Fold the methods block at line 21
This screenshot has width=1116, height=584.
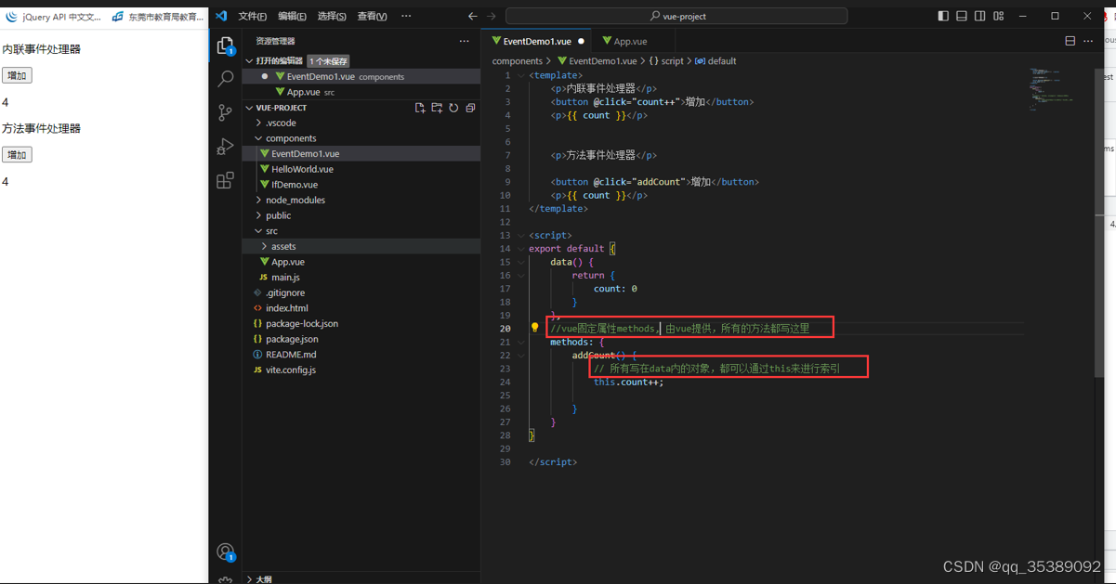pos(521,342)
